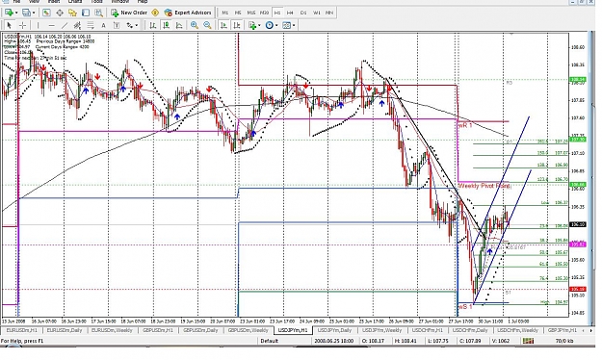Switch chart to Line Chart mode

179,25
